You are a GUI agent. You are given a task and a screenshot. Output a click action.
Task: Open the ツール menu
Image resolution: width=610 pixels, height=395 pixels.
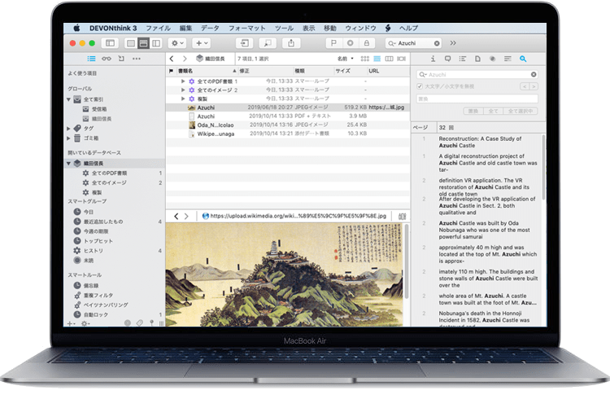click(284, 28)
